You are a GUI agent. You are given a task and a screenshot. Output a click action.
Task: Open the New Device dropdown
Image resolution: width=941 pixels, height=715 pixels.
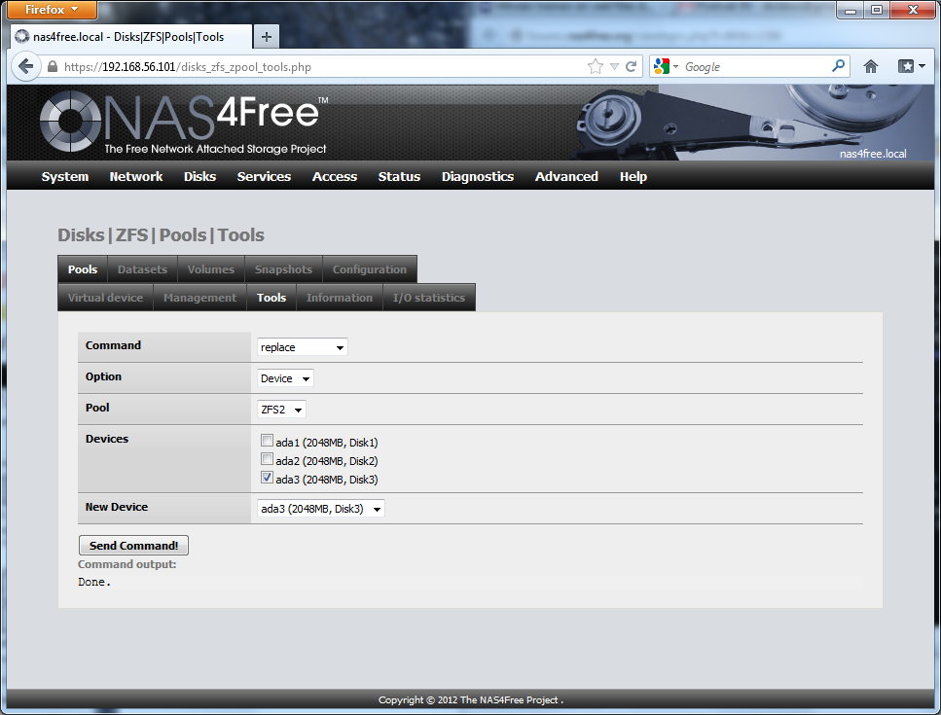click(321, 509)
